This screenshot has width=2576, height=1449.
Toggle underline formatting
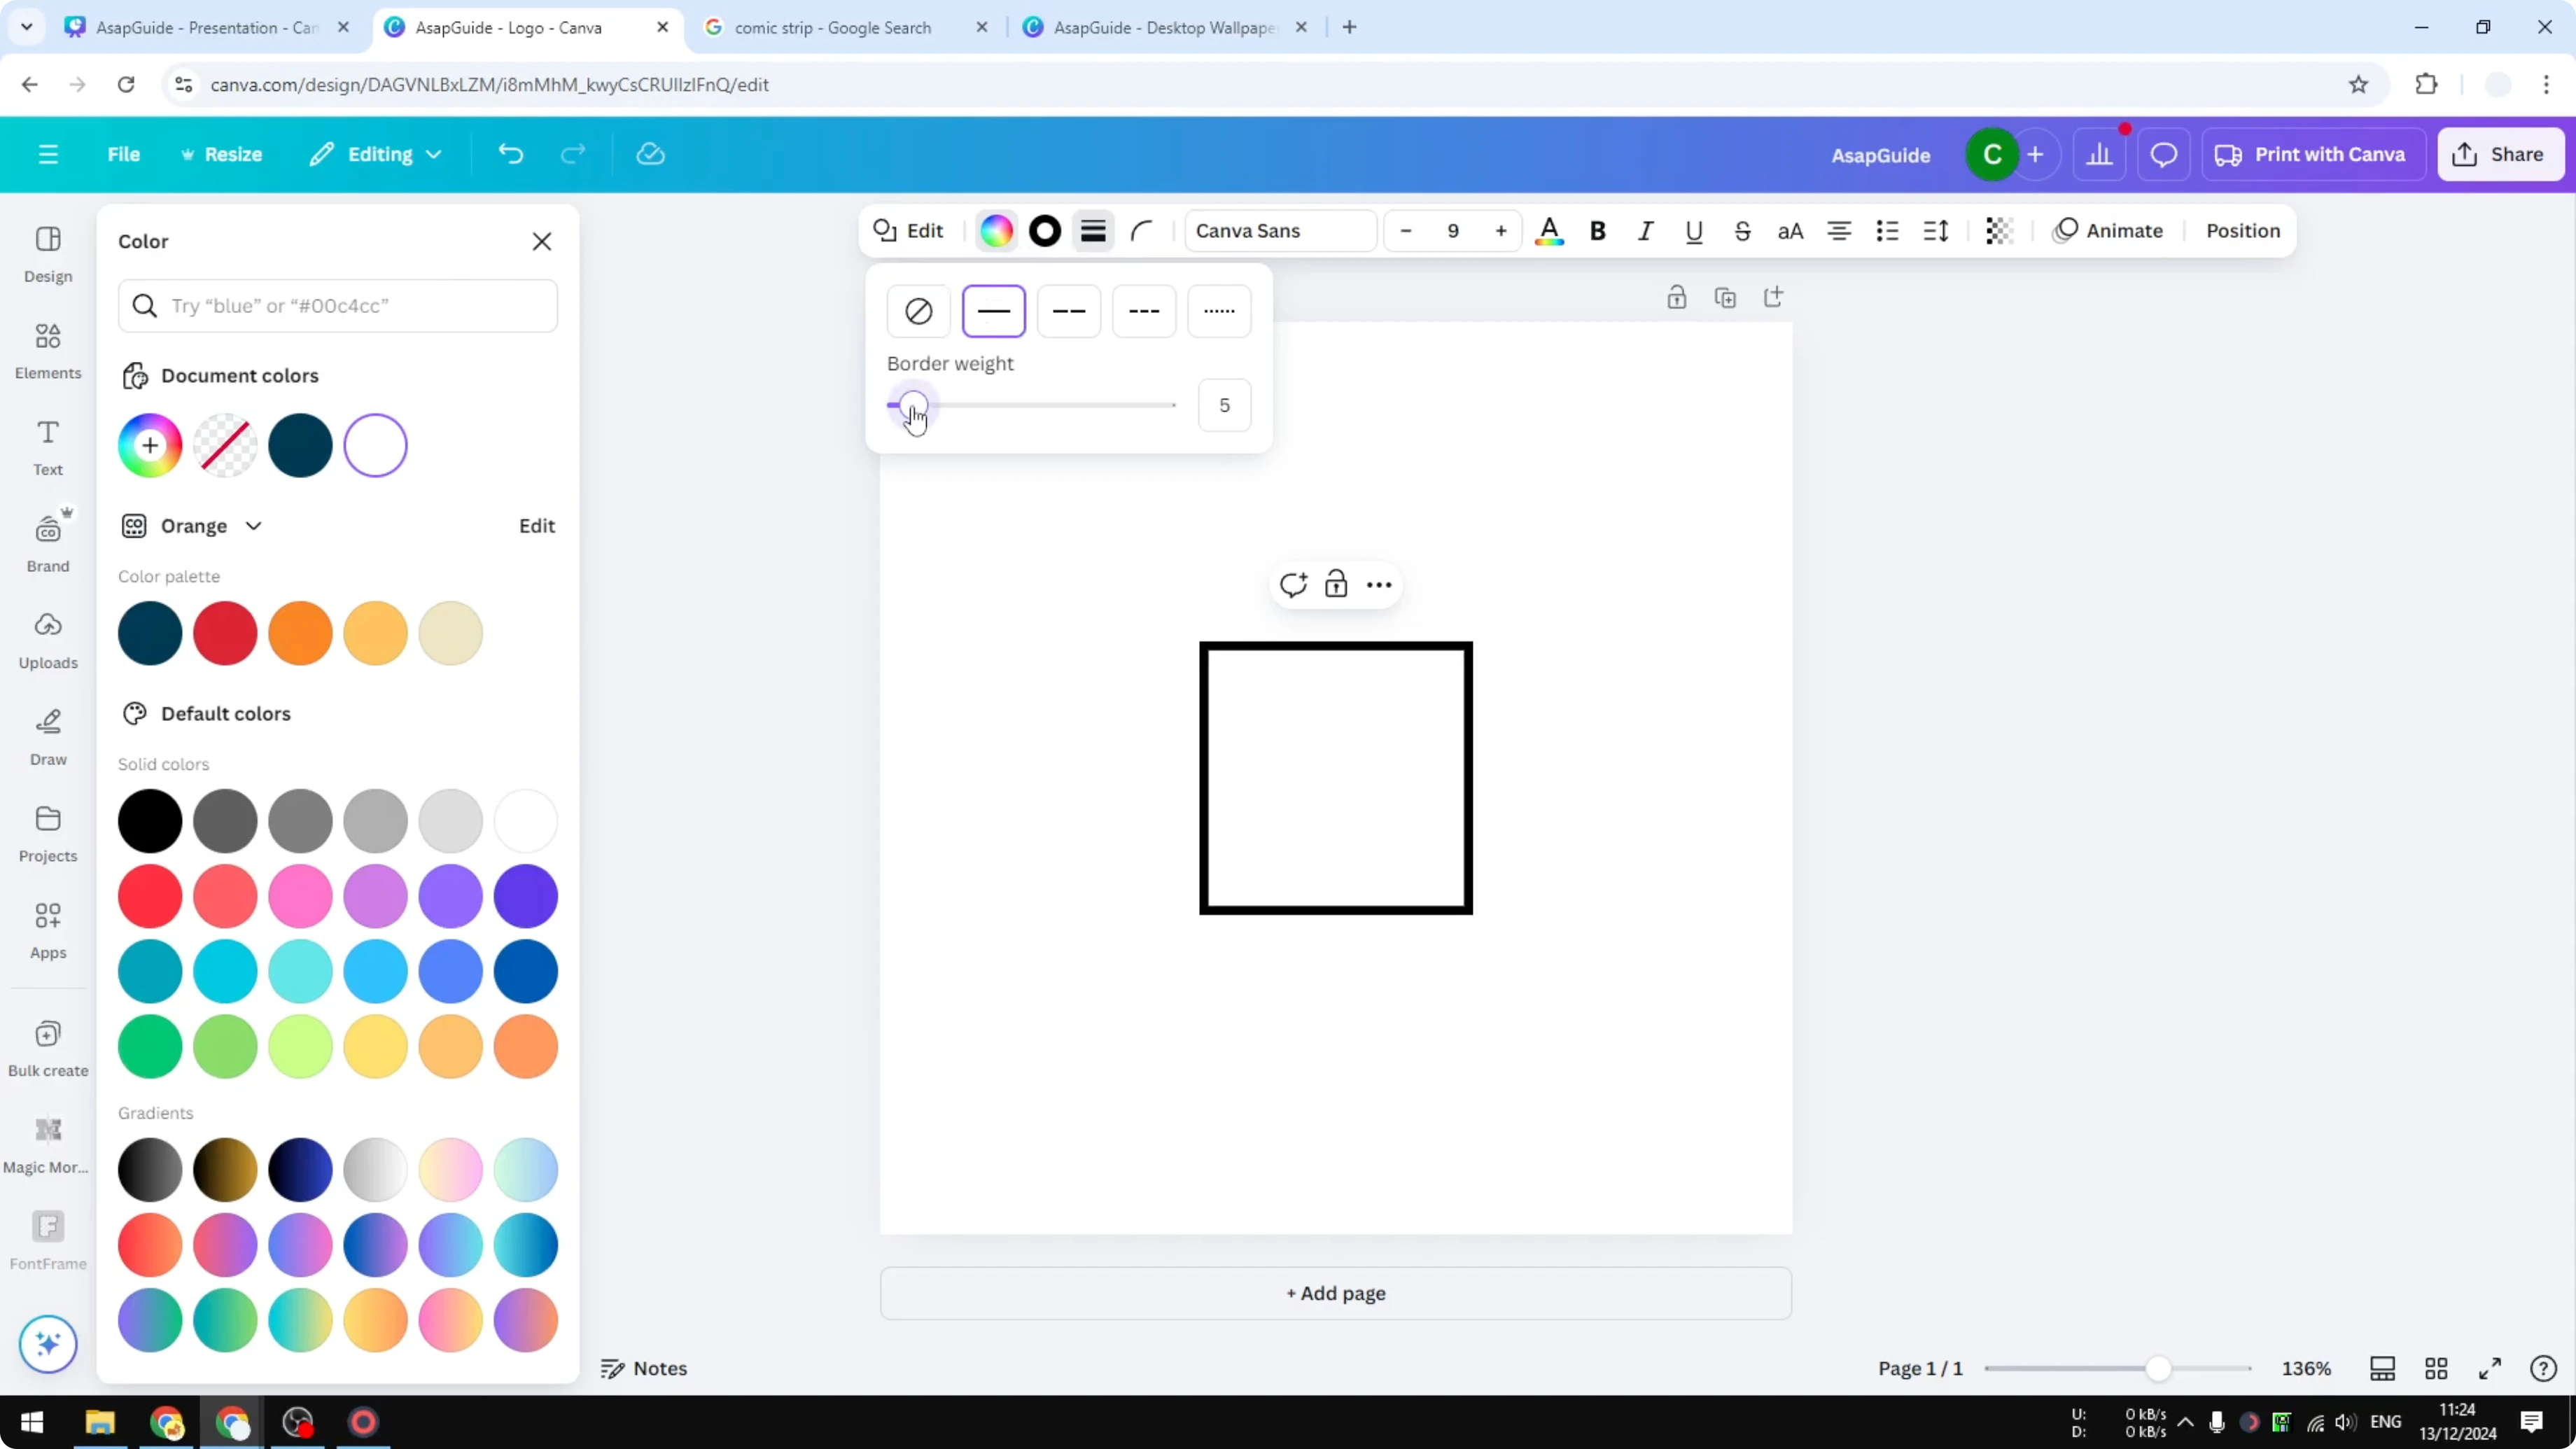click(x=1693, y=230)
